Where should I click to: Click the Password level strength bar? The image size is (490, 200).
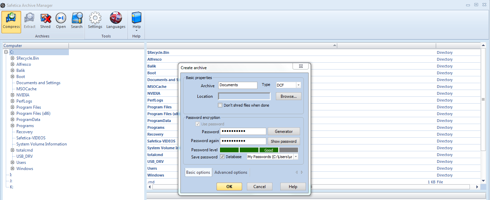(x=259, y=150)
